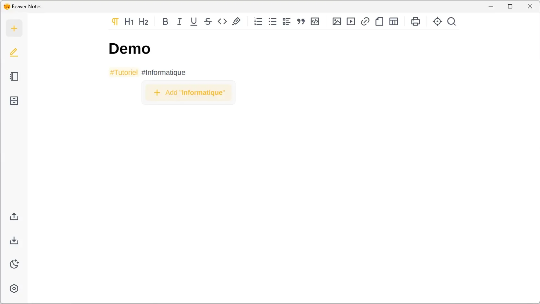Open search with the magnifier icon
This screenshot has width=540, height=304.
452,22
